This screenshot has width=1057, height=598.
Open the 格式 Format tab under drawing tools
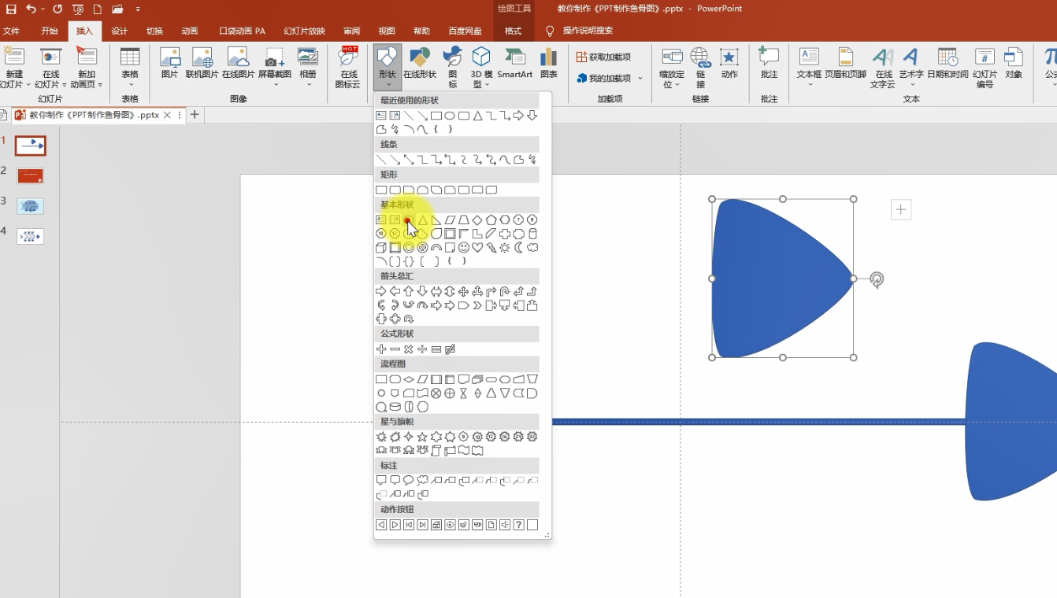(x=514, y=31)
